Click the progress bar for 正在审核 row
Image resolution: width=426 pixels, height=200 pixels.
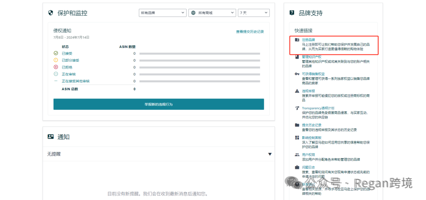point(200,74)
